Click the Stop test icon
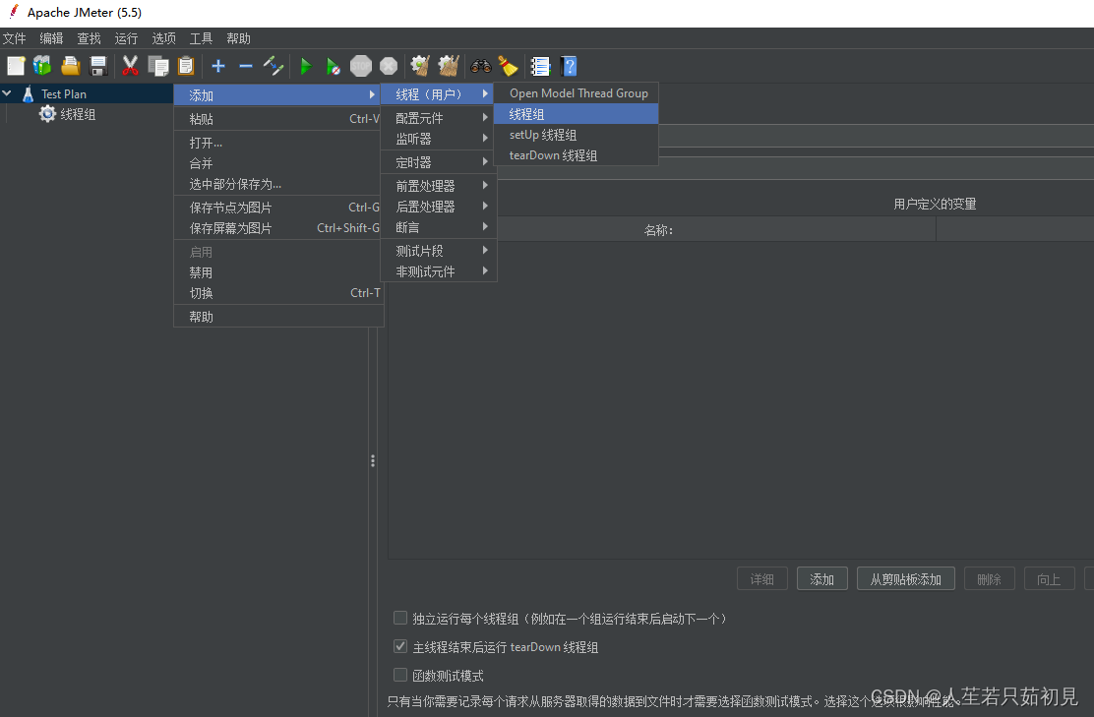1094x717 pixels. (x=361, y=66)
